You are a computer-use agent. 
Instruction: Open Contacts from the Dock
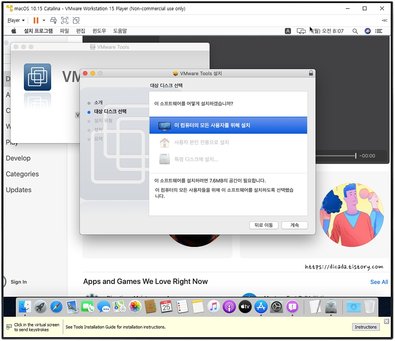151,307
